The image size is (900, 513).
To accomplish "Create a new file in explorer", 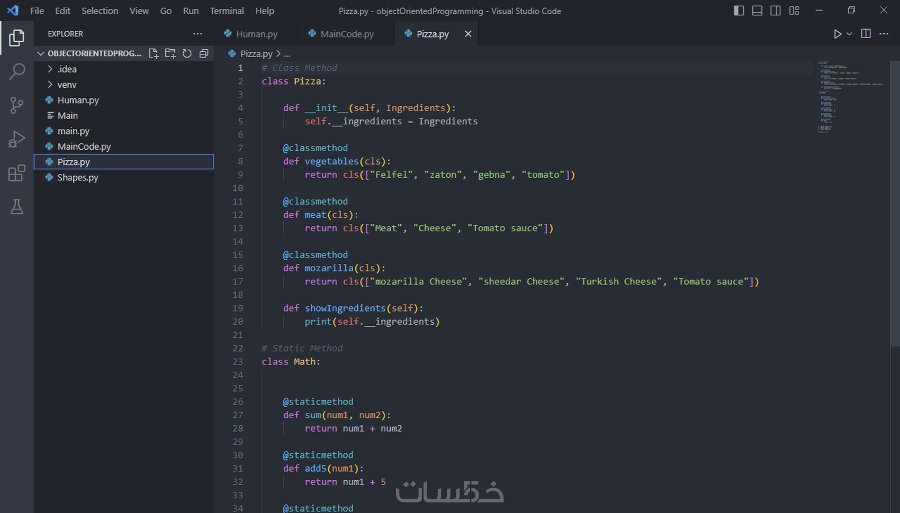I will tap(154, 53).
